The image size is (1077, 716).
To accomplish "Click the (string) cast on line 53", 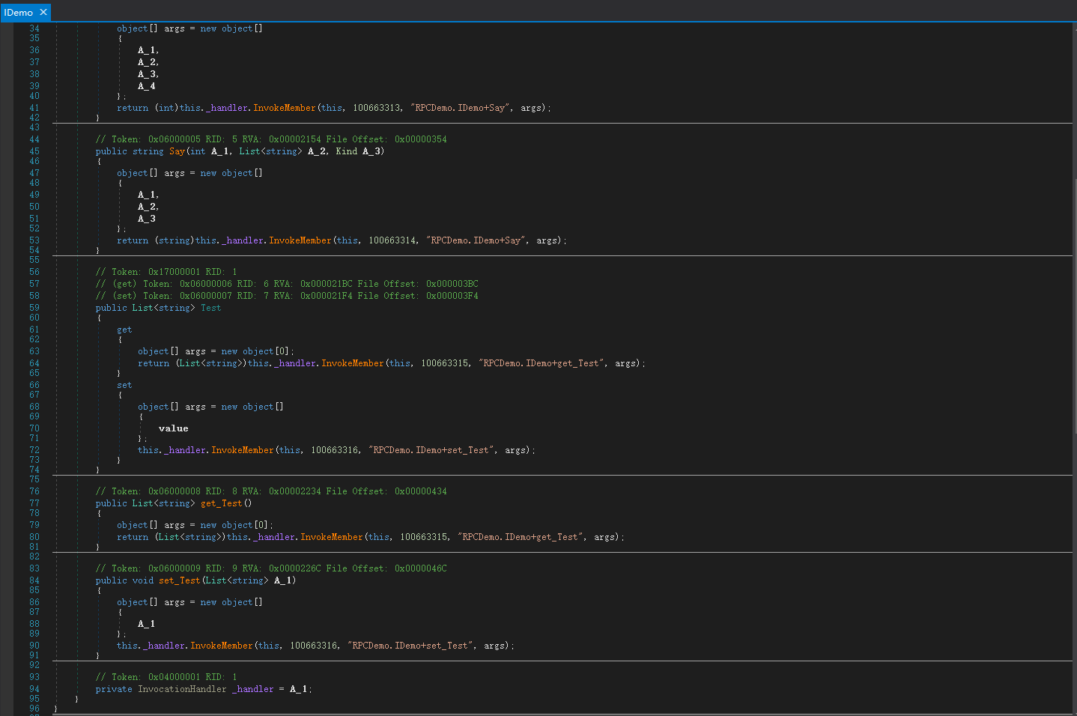I will pos(175,240).
